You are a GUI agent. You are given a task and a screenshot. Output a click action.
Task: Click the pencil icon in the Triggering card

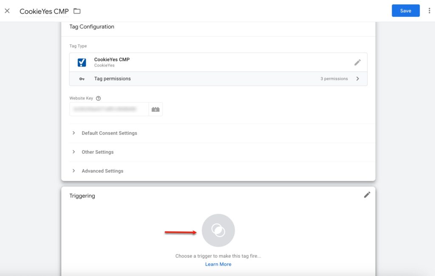(367, 195)
